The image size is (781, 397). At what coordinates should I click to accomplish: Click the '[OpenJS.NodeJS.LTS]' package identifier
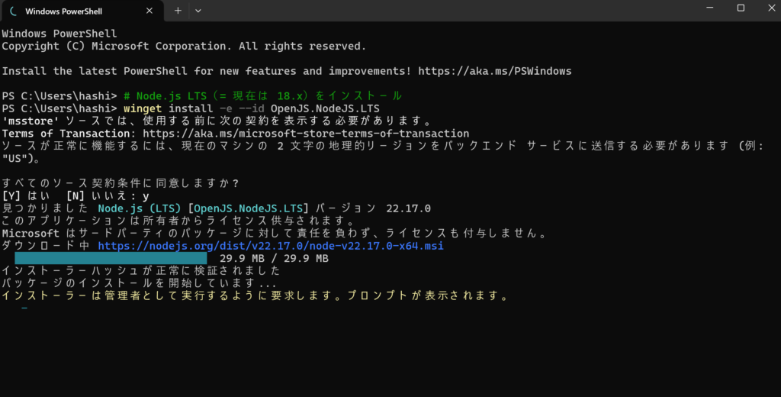248,208
